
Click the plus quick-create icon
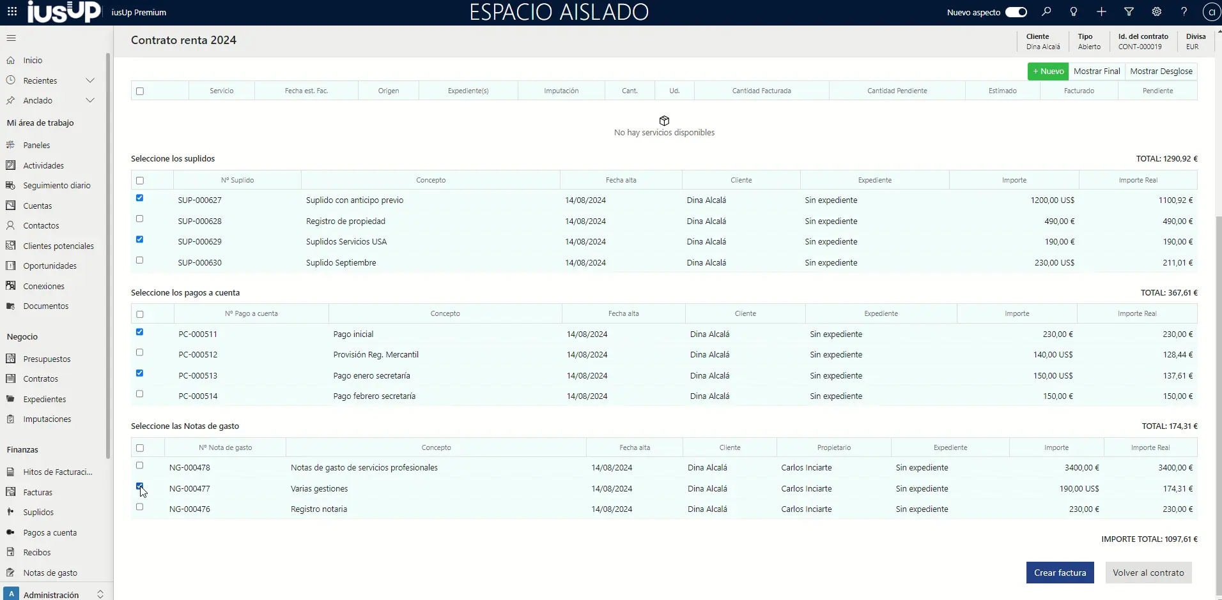tap(1101, 12)
